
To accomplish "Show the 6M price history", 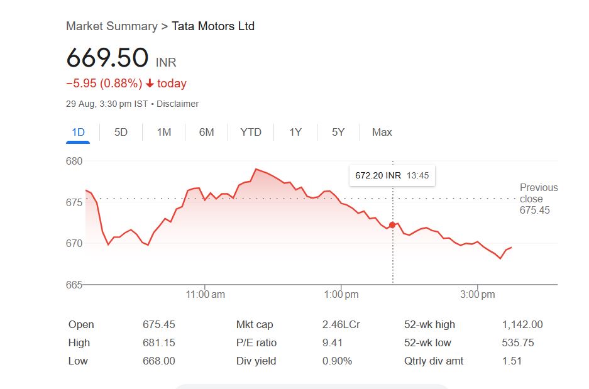I will click(x=206, y=132).
